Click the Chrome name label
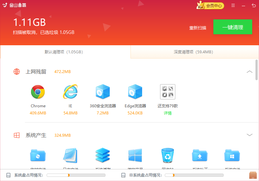Screen dimensions: 259x181 [x=38, y=106]
